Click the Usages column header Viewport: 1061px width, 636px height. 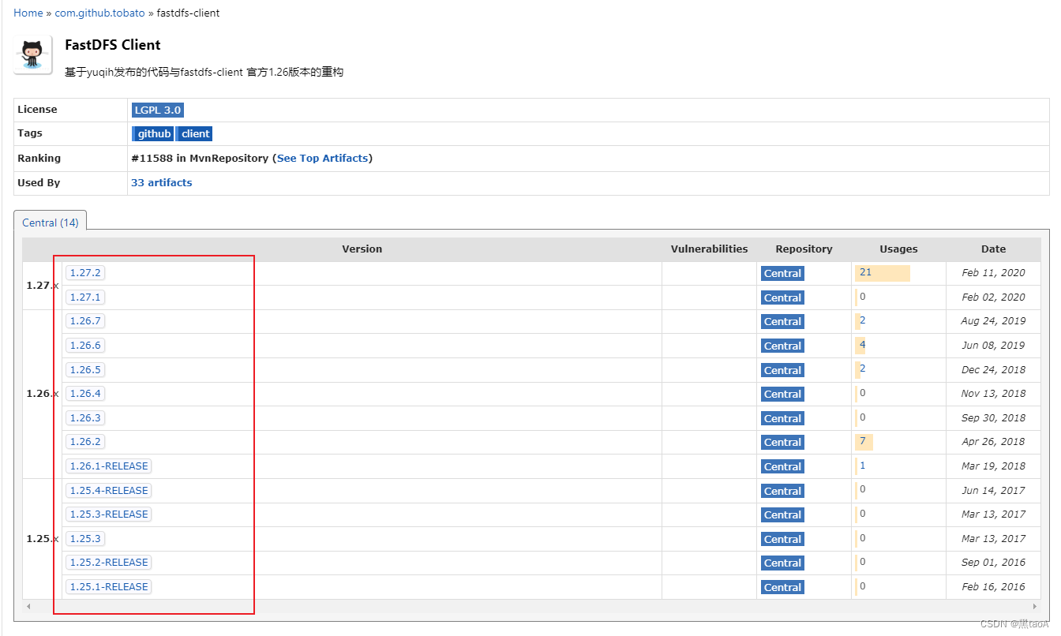point(898,249)
